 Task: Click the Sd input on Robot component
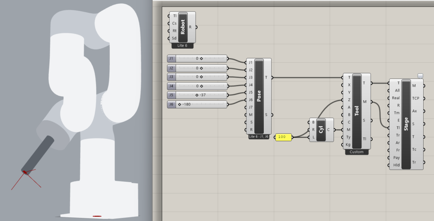174,38
